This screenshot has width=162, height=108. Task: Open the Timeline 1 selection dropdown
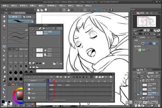tap(35, 80)
